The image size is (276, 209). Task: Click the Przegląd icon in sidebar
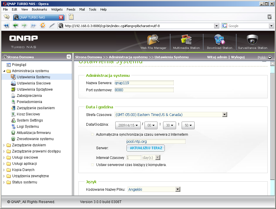coord(8,65)
